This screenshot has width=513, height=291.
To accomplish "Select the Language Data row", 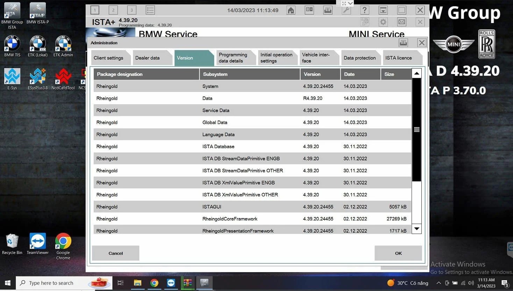I will 252,134.
